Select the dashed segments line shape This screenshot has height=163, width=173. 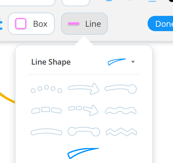pos(46,110)
